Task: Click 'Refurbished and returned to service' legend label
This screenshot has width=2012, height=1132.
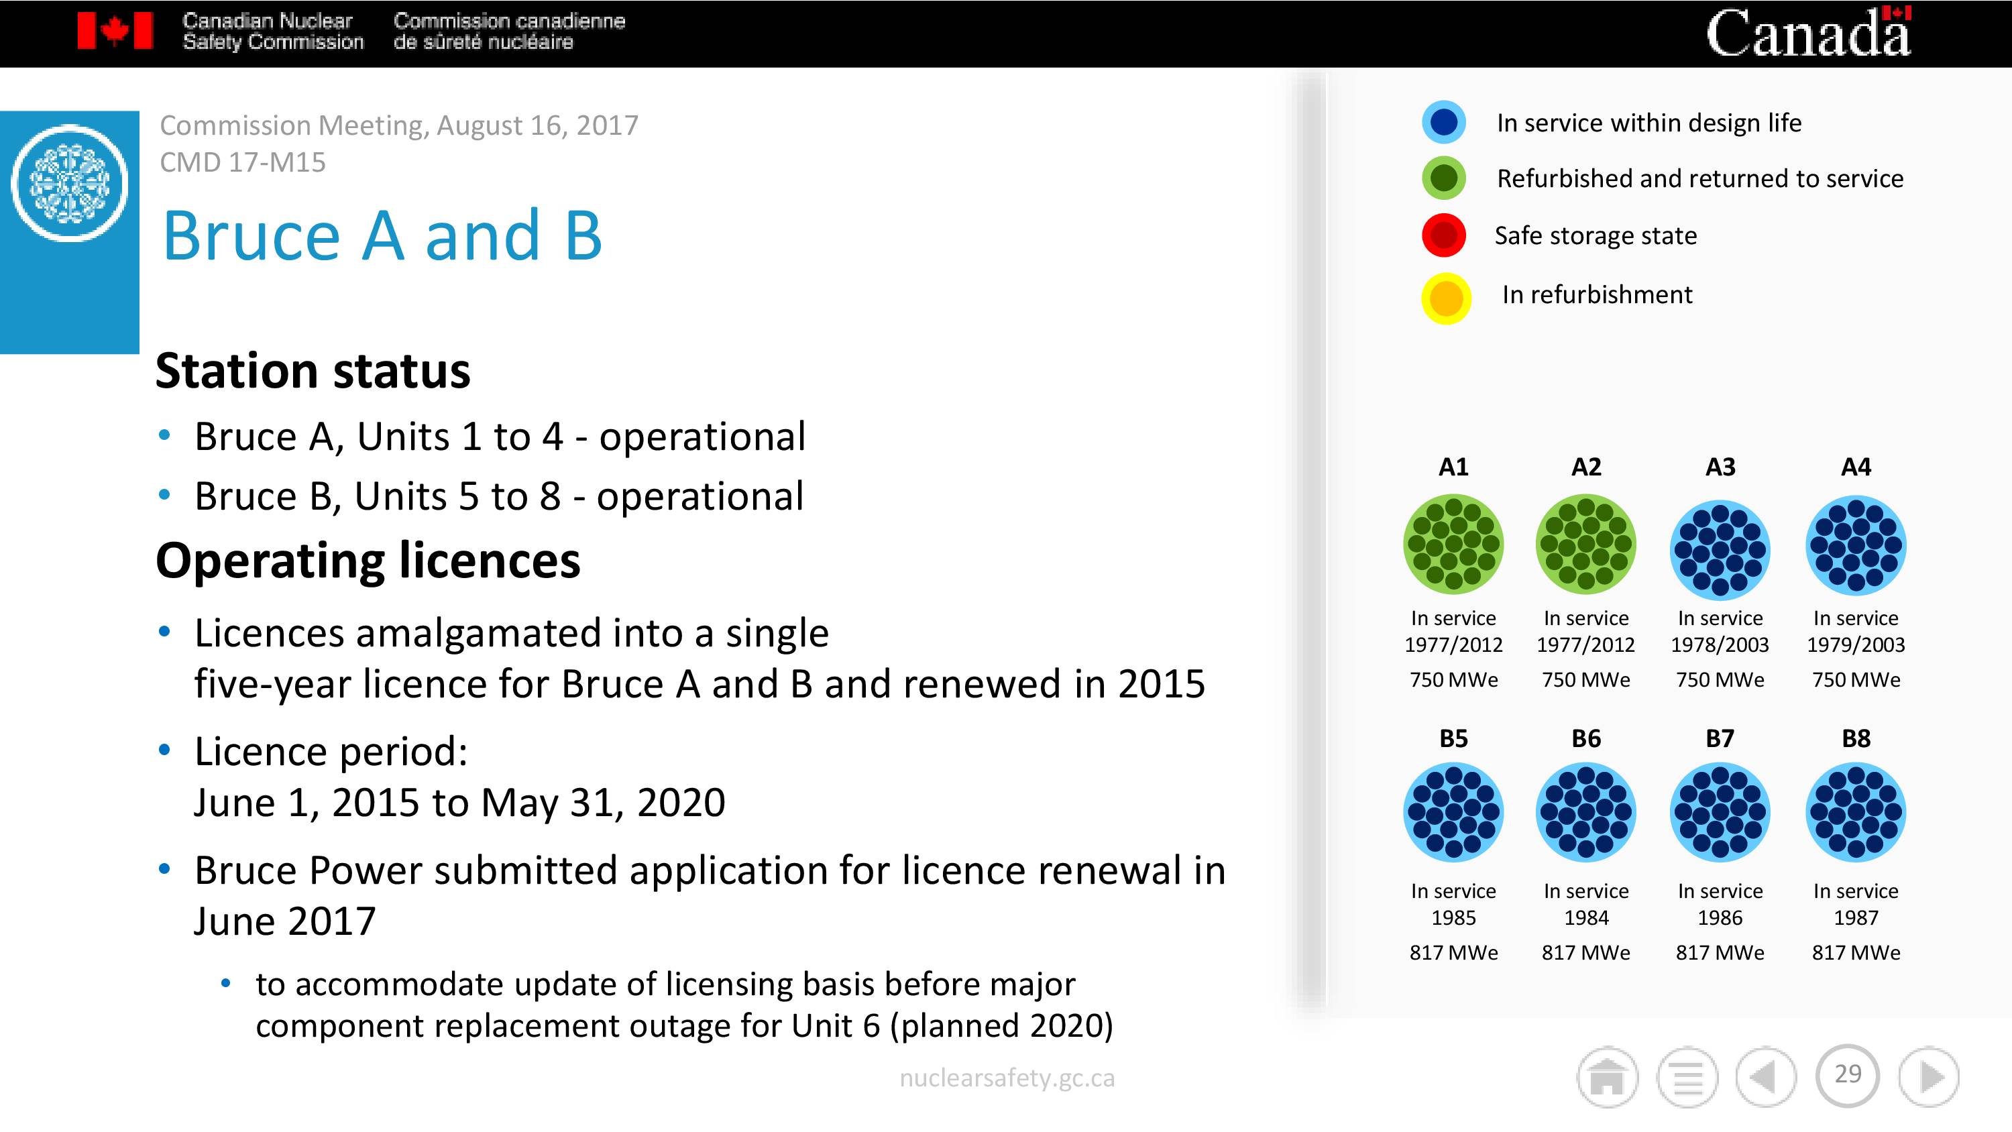Action: (1699, 179)
